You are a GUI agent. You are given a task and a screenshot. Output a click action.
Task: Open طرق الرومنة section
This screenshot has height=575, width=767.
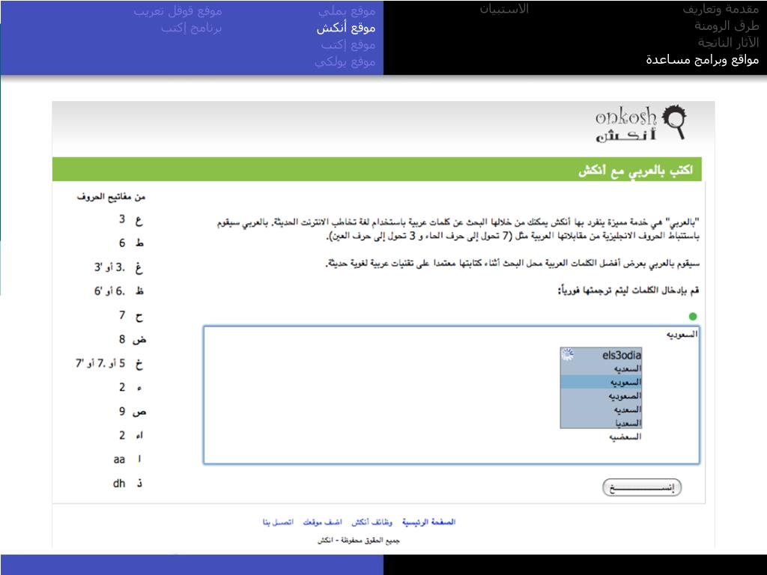pyautogui.click(x=727, y=26)
